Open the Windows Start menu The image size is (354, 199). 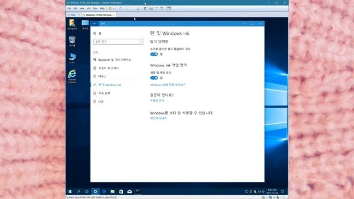70,192
